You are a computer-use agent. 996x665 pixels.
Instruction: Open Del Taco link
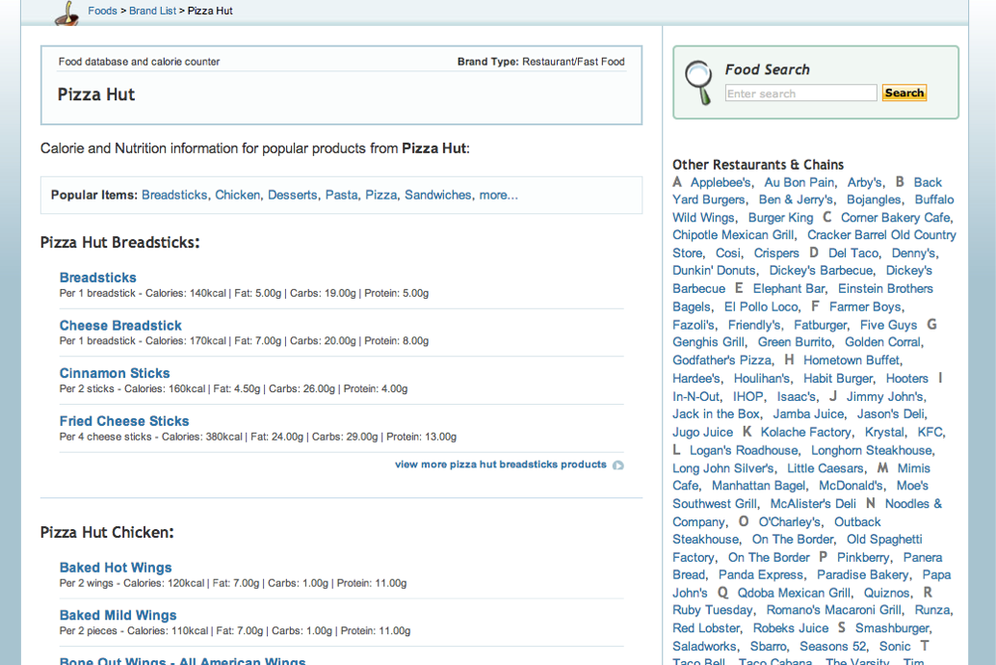(853, 253)
